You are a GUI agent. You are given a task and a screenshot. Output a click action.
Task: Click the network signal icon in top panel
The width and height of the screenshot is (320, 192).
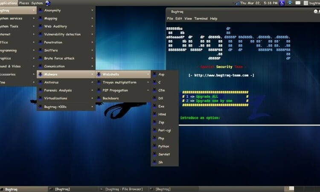237,3
